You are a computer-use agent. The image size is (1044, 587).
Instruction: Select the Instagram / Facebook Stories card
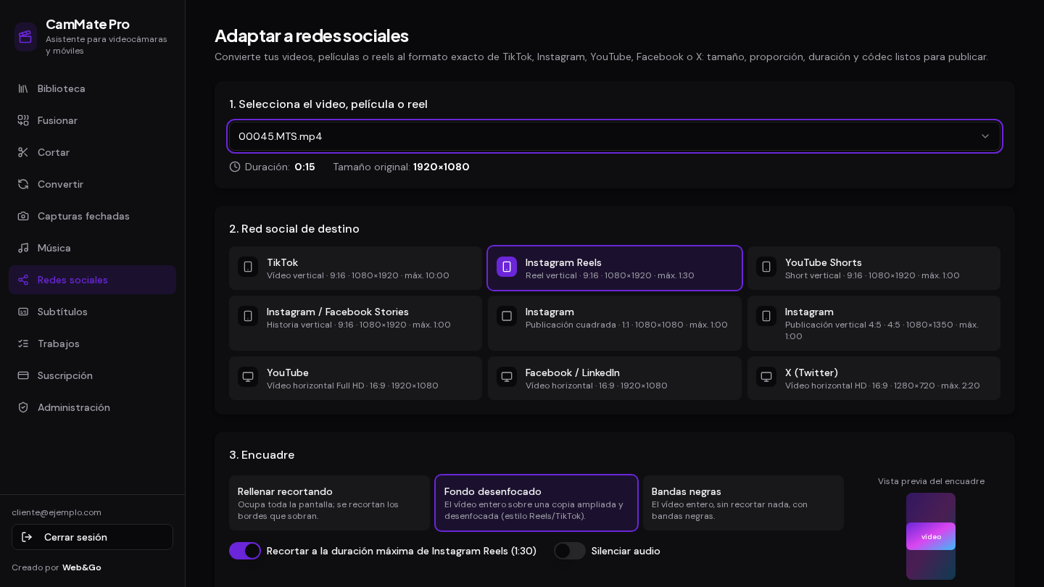355,323
